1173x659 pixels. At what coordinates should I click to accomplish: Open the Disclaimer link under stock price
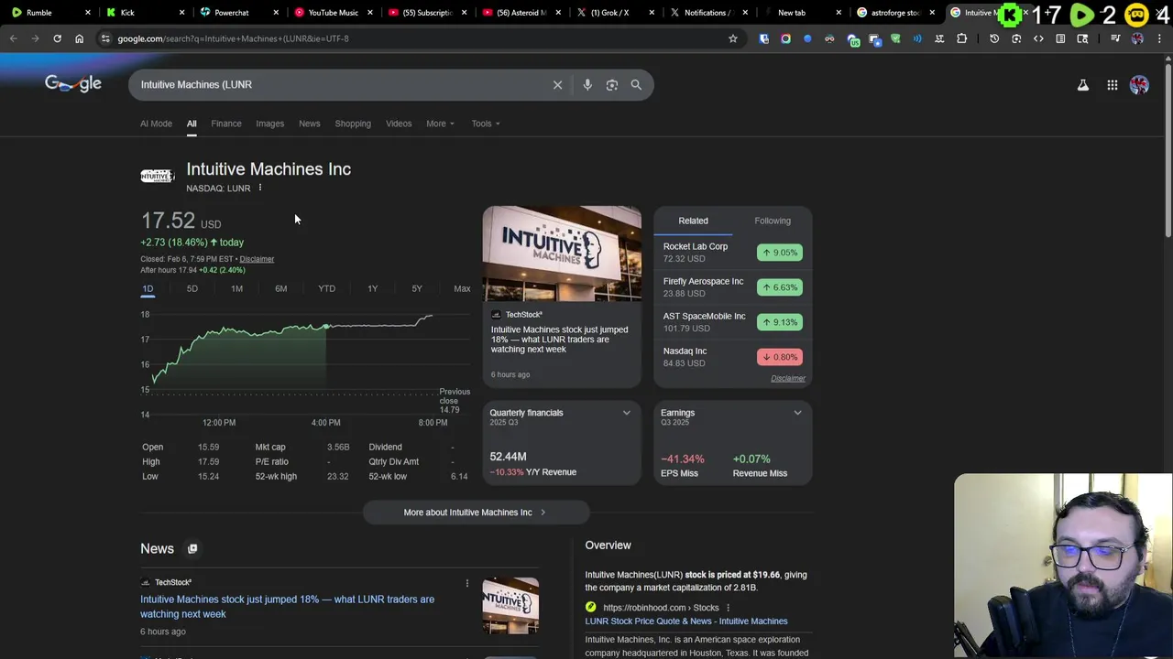[x=257, y=259]
